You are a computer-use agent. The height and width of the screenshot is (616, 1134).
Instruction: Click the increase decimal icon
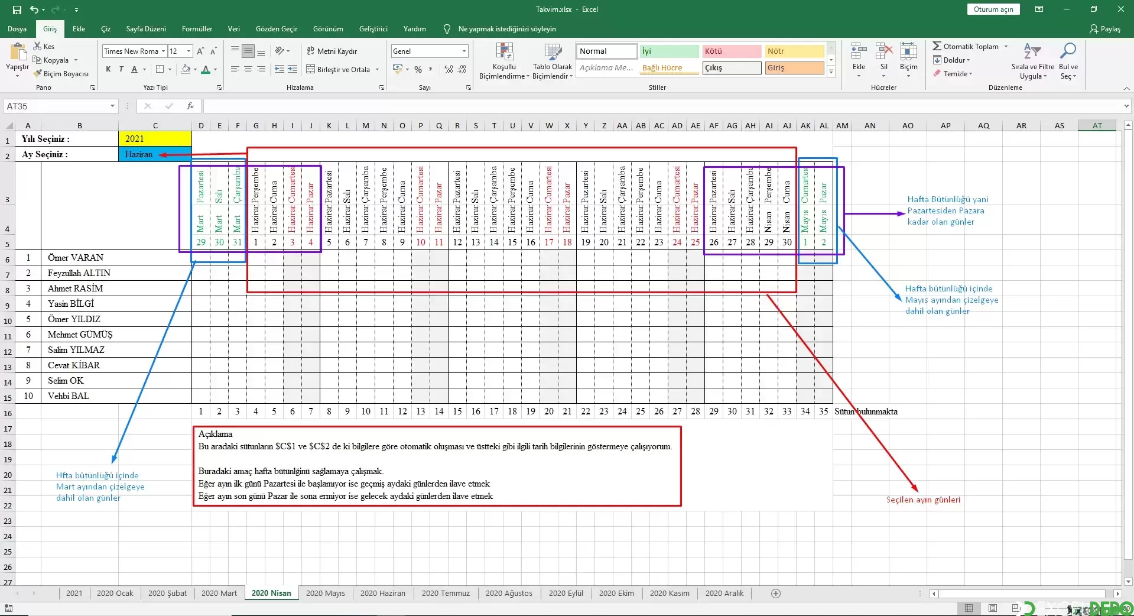pyautogui.click(x=449, y=69)
